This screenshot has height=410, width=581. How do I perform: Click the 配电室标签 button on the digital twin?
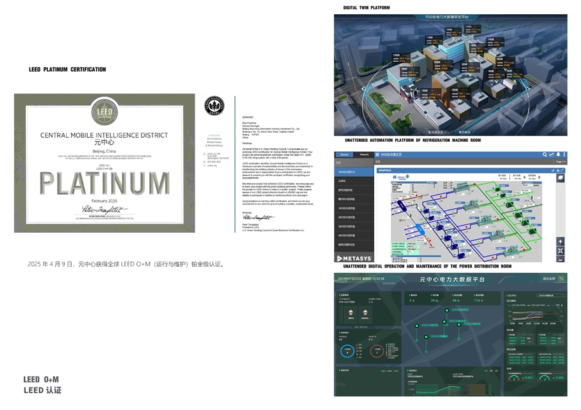[436, 132]
